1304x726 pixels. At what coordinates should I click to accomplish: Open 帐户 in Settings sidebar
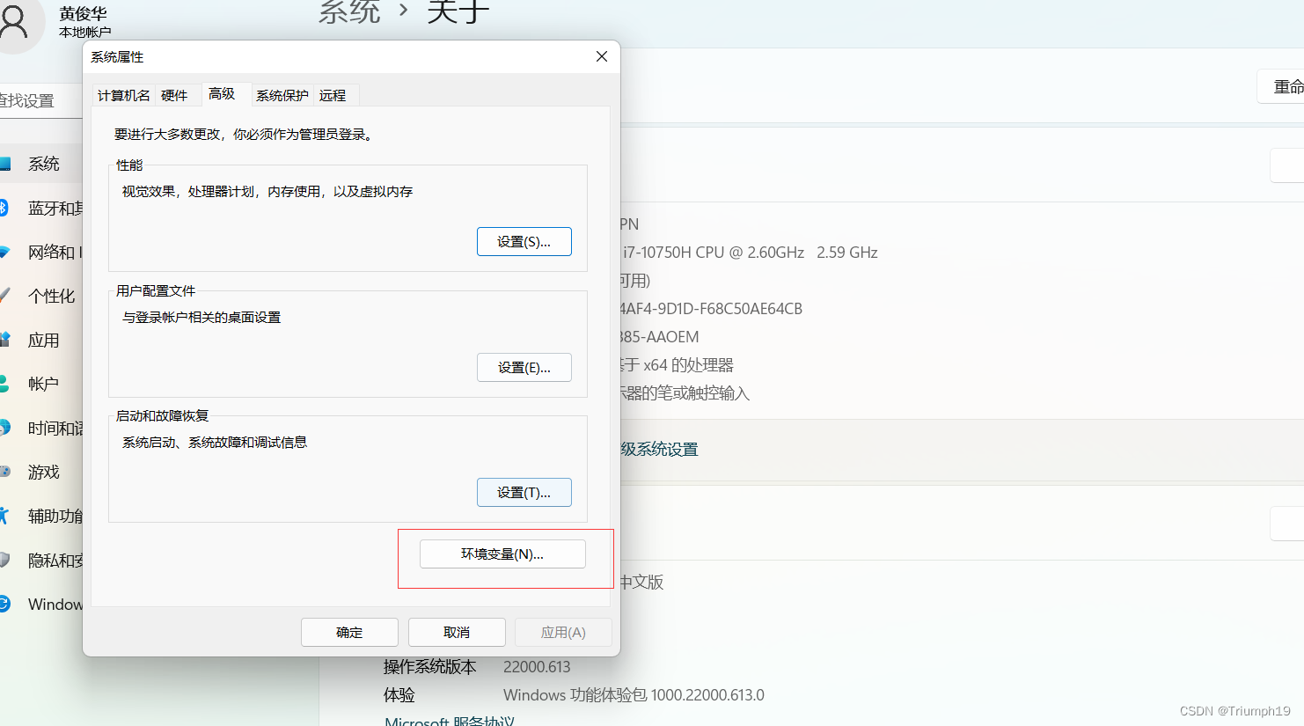point(43,384)
